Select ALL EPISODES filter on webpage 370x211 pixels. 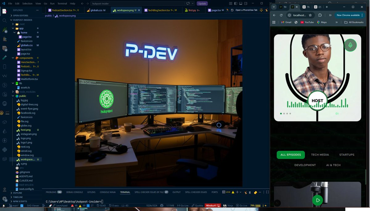tap(291, 155)
